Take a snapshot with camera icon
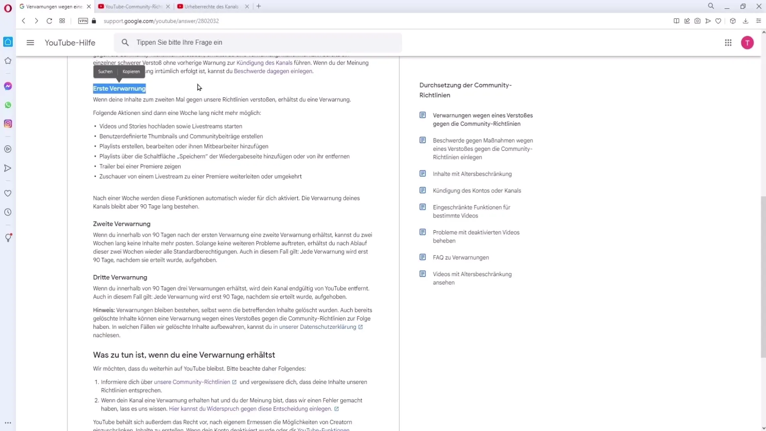The height and width of the screenshot is (431, 766). coord(697,21)
